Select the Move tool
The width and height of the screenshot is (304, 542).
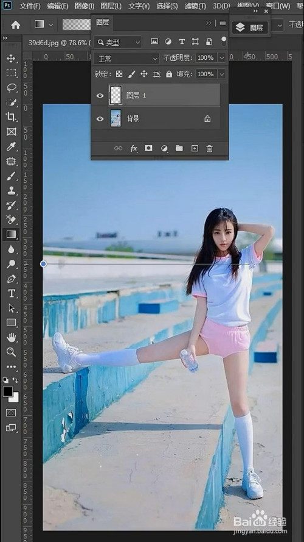tap(11, 58)
